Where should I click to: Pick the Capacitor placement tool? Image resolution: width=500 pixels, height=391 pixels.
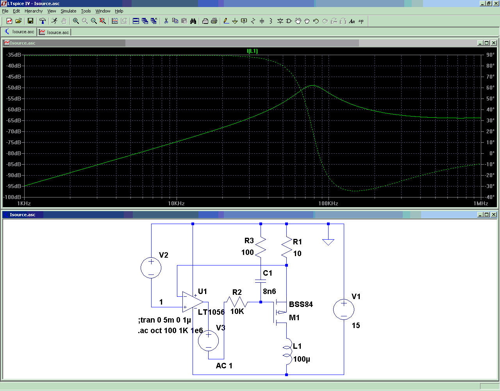[x=262, y=21]
